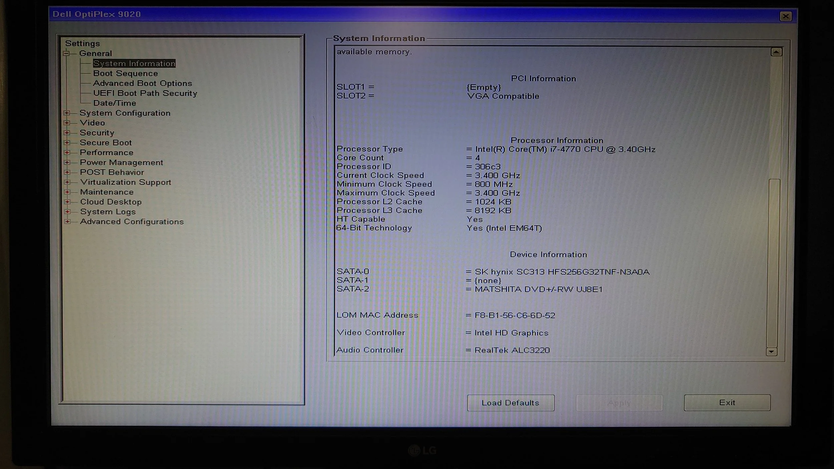Click plus icon beside Cloud Desktop
Screen dimensions: 834x469
67,202
